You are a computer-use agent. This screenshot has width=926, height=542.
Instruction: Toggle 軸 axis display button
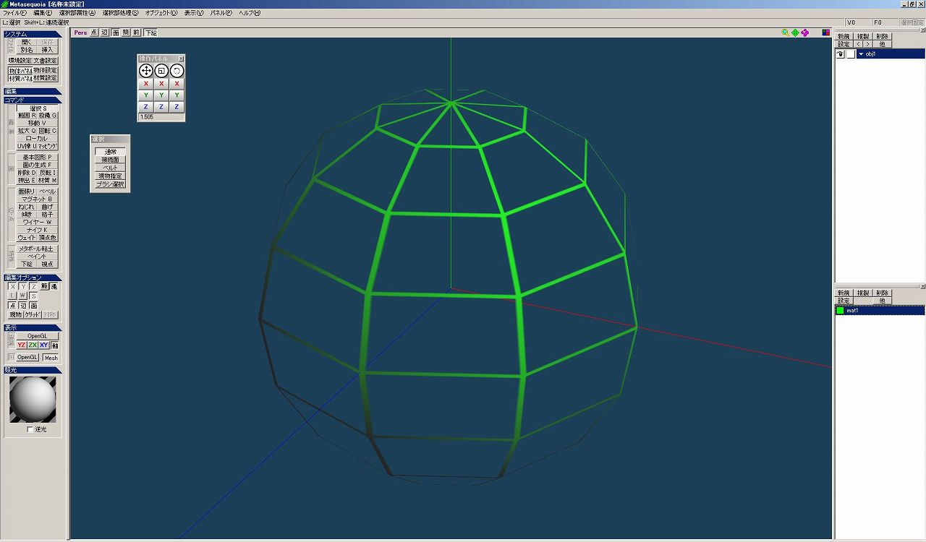pos(55,345)
